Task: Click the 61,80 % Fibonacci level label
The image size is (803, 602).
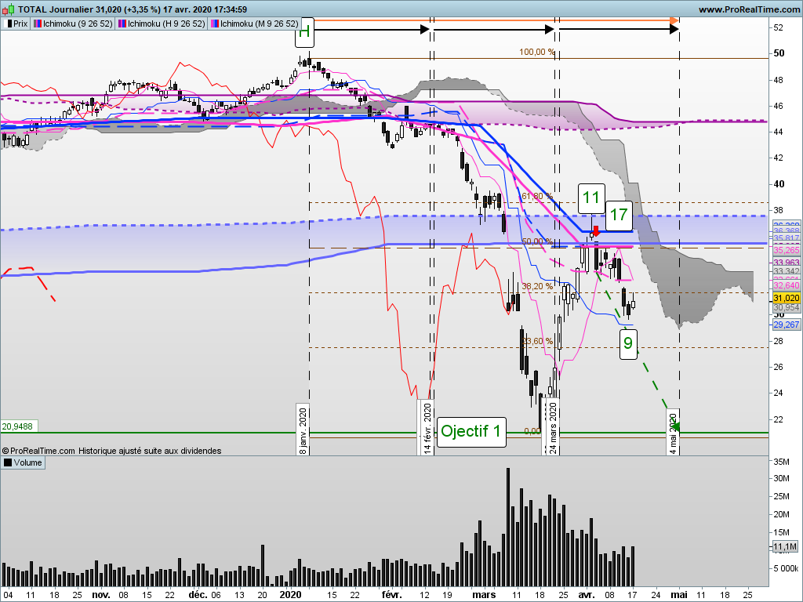Action: point(536,197)
